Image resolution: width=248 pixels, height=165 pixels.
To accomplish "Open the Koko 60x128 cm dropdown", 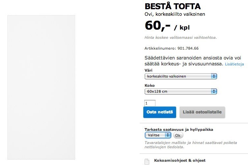I will [180, 91].
